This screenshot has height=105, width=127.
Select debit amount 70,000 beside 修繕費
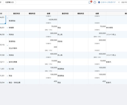(54, 27)
